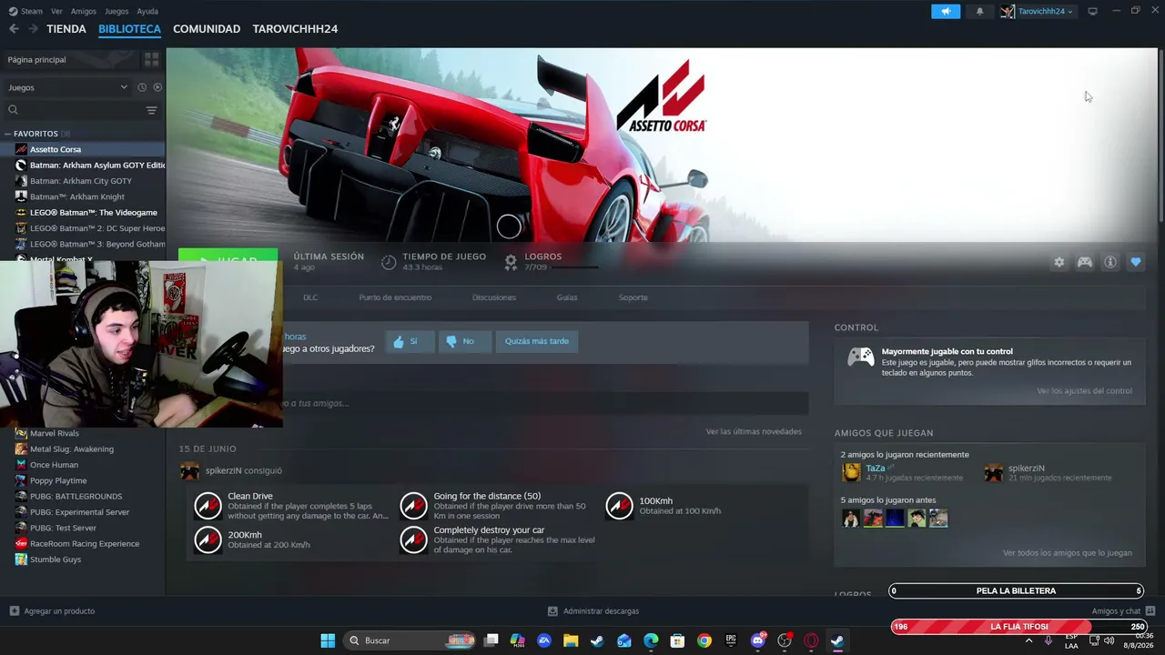Open the 200Kmh achievement icon
Screen dimensions: 1165x655
pyautogui.click(x=208, y=539)
